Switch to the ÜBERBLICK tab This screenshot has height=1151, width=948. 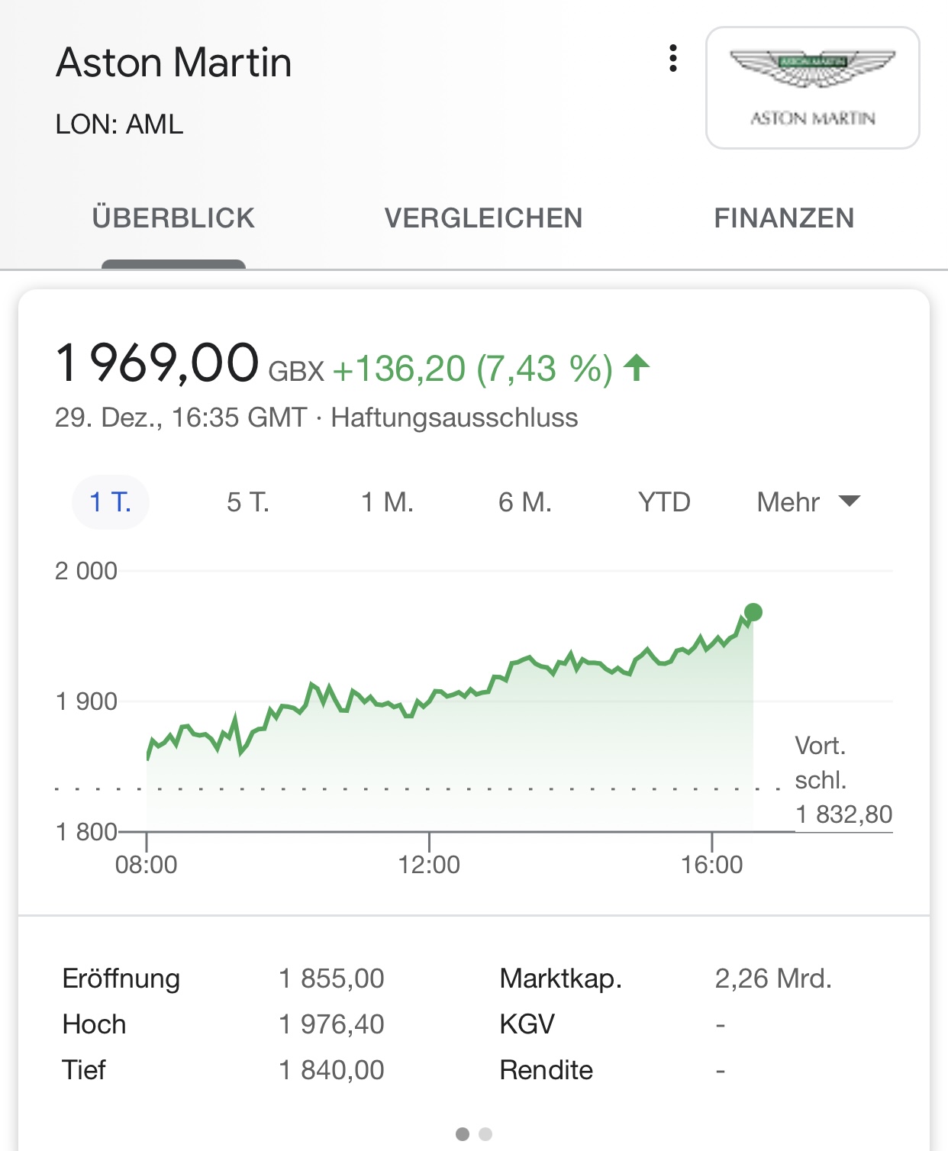[173, 218]
